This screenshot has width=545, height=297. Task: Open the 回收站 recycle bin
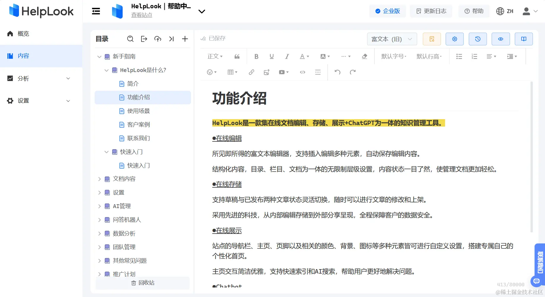143,283
